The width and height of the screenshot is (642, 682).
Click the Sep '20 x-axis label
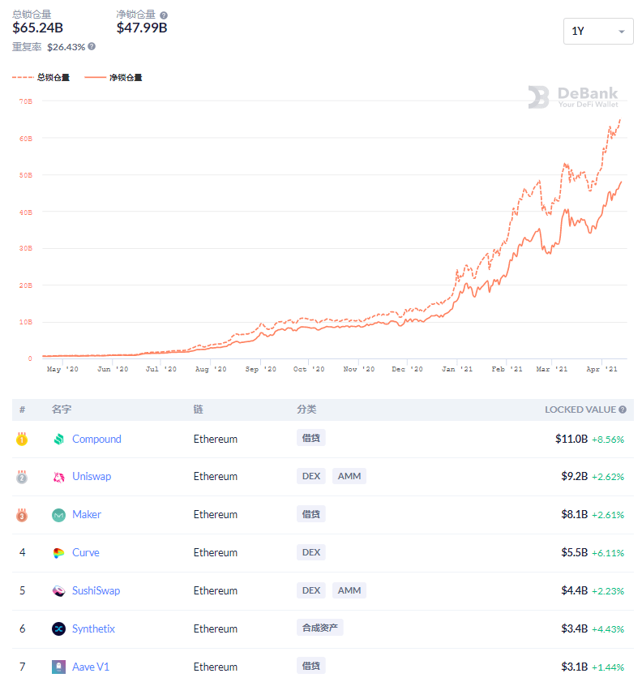[260, 369]
